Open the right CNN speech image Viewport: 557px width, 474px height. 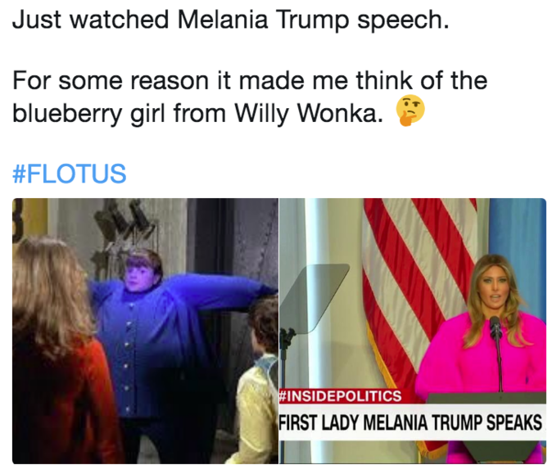tap(413, 331)
